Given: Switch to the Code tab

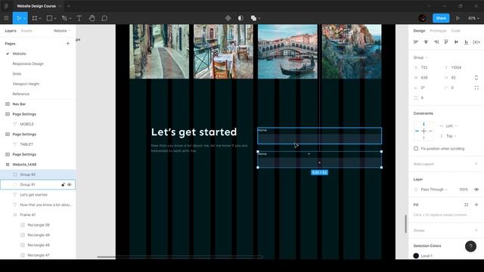Looking at the screenshot, I should (x=455, y=31).
